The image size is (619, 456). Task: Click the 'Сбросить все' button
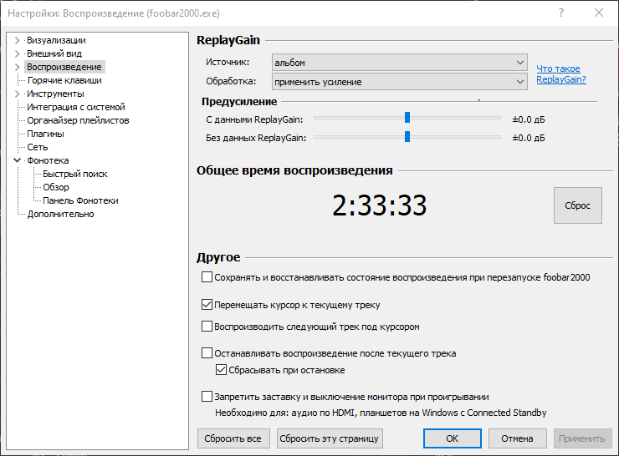(233, 438)
